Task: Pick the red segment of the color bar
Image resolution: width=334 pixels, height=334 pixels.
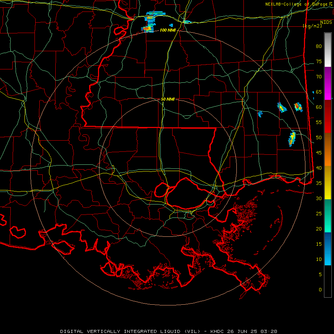Action: (x=328, y=116)
